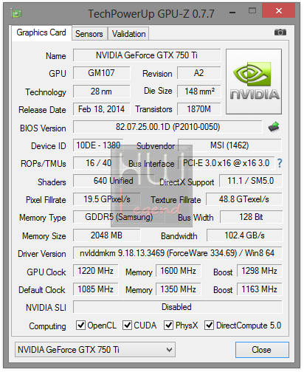Minimize the GPU-Z window
This screenshot has height=372, width=304.
pyautogui.click(x=232, y=12)
